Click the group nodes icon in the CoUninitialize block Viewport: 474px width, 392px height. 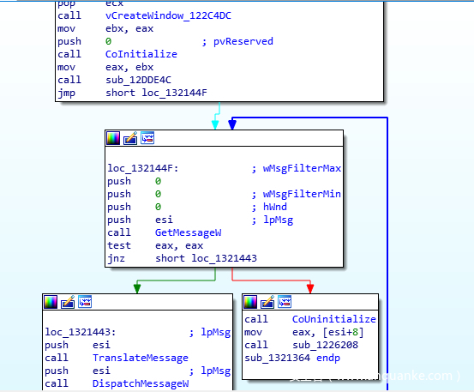(285, 302)
